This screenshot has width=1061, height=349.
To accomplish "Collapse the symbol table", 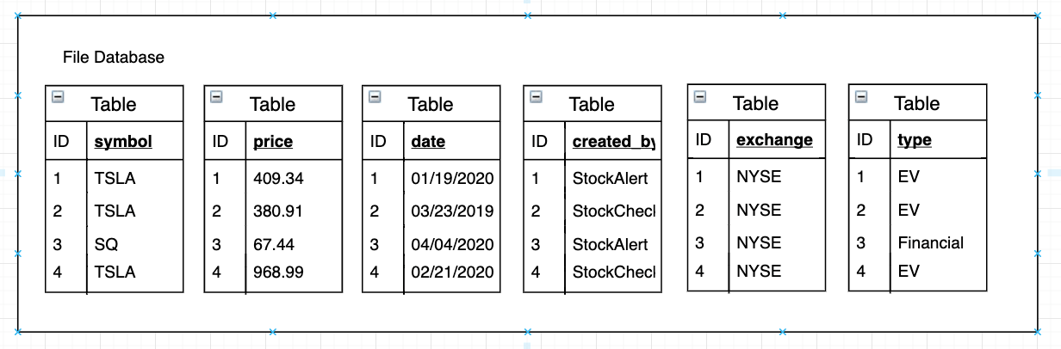I will pyautogui.click(x=58, y=97).
